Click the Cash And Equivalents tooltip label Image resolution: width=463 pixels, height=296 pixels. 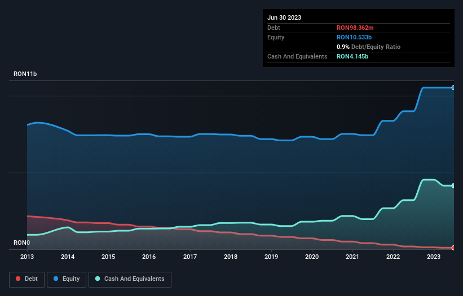click(x=297, y=56)
